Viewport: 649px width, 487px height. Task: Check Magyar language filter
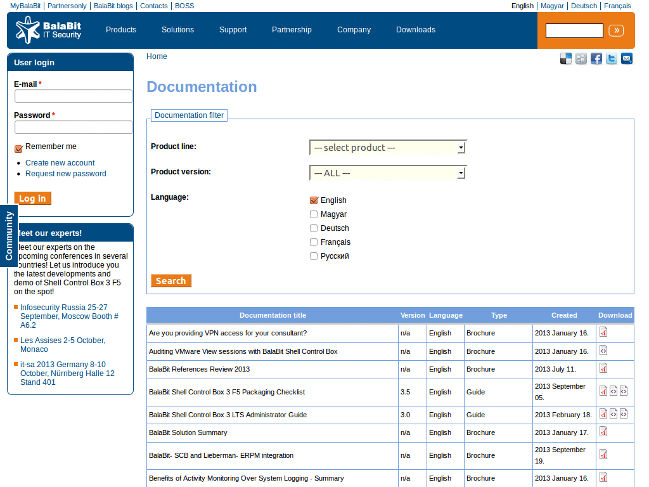[314, 214]
